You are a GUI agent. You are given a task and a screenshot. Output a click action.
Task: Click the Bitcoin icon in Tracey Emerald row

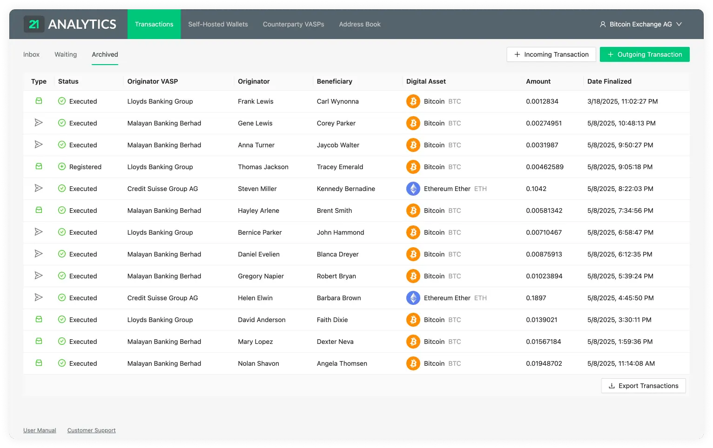(413, 167)
